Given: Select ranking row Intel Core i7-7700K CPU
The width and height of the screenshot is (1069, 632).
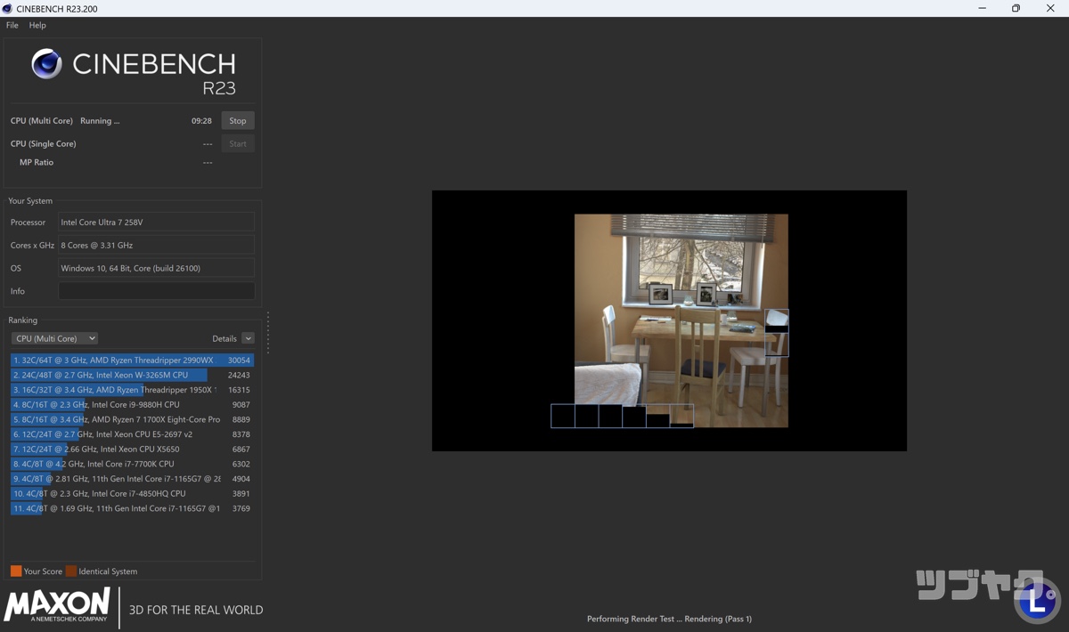Looking at the screenshot, I should pyautogui.click(x=132, y=464).
